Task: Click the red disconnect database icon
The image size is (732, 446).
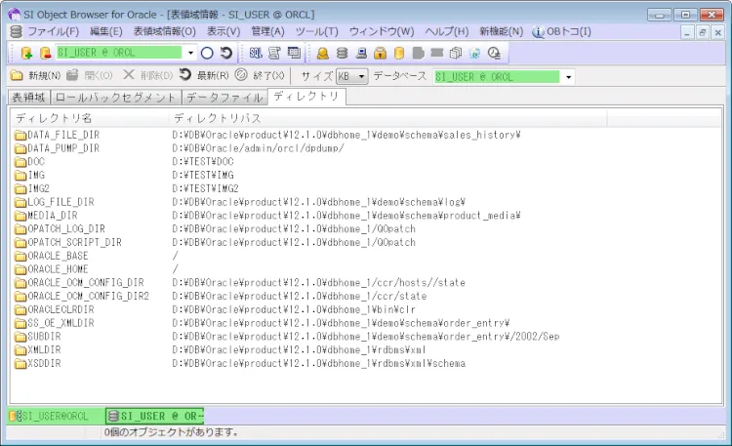Action: tap(44, 53)
